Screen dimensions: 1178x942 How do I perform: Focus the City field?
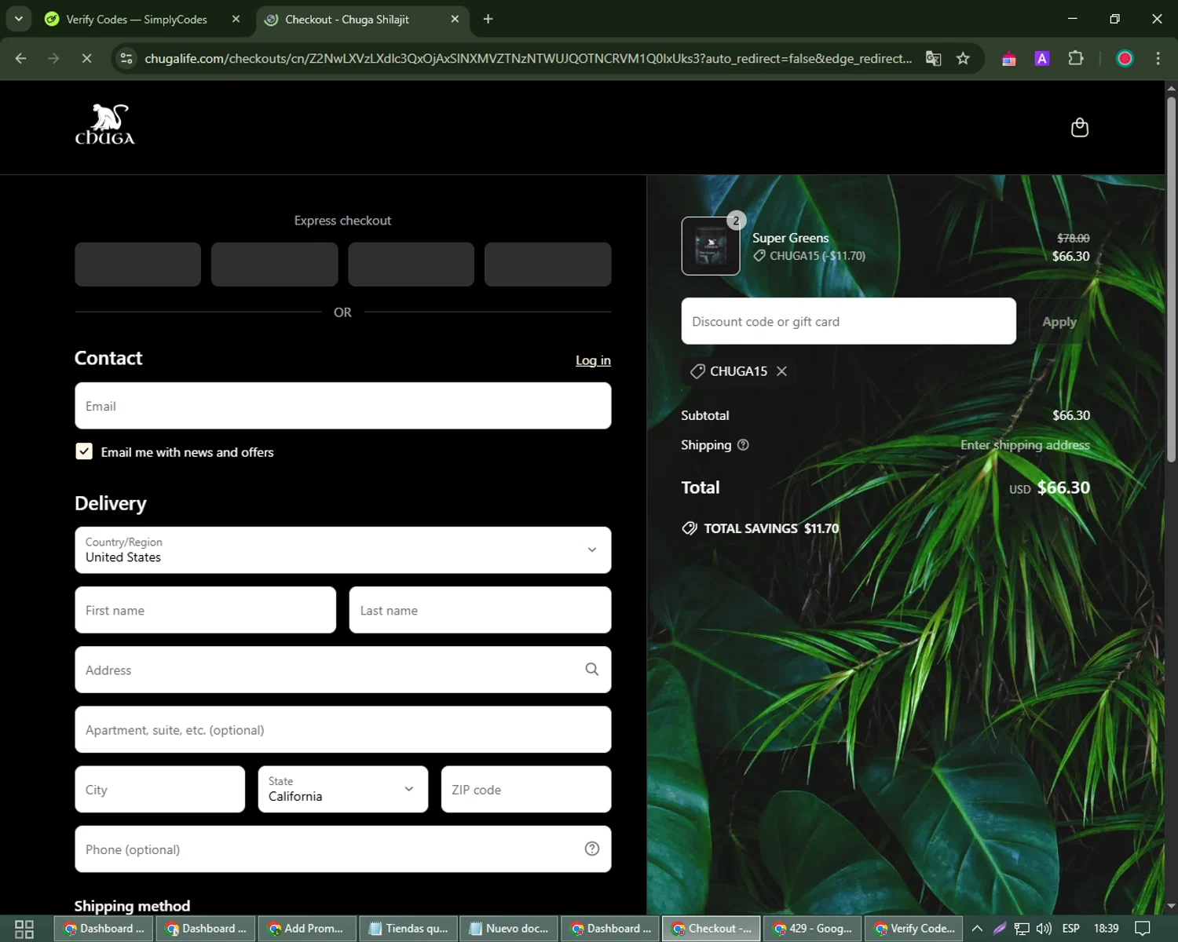tap(159, 789)
